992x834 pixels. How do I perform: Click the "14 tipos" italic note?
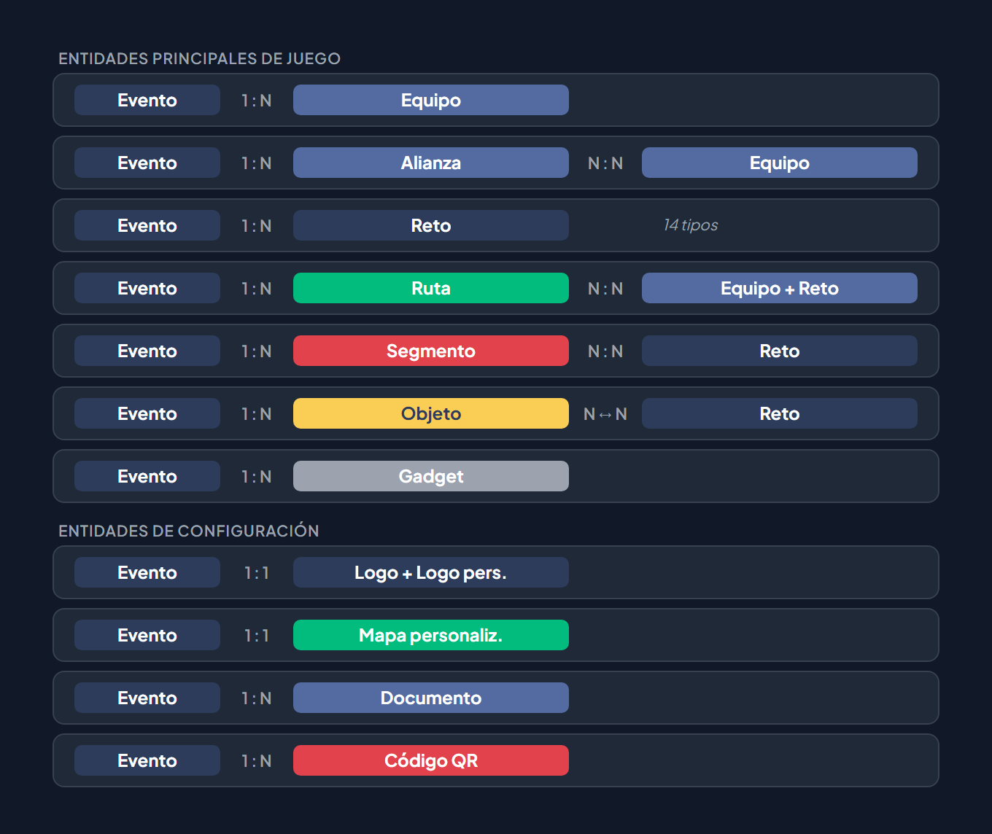click(690, 225)
